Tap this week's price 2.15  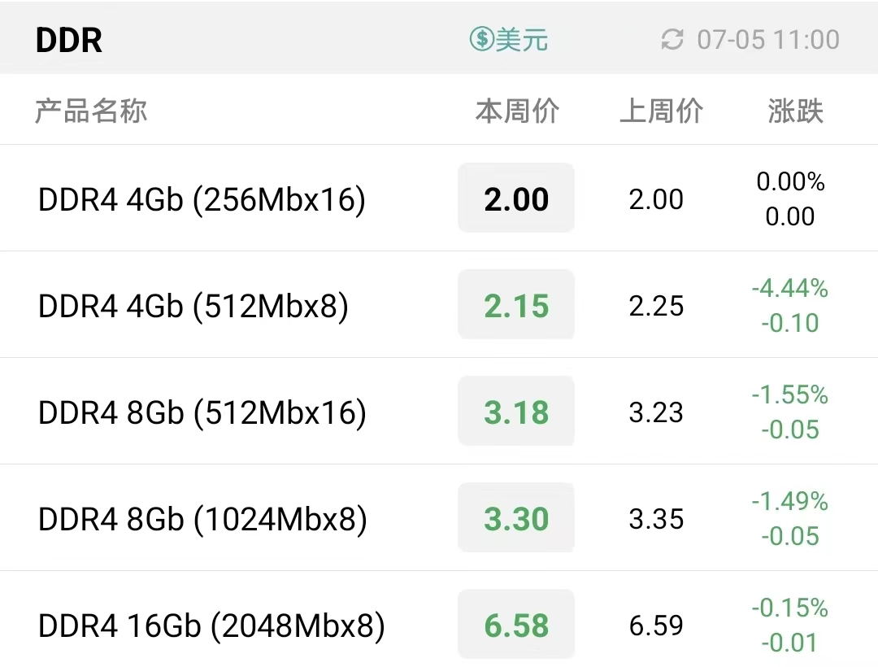click(x=516, y=305)
